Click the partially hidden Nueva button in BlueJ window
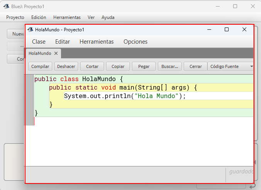Viewport: 261px width, 190px height. pos(16,34)
